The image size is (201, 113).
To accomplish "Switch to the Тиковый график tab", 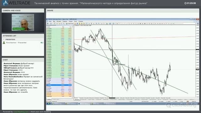I will pos(56,99).
